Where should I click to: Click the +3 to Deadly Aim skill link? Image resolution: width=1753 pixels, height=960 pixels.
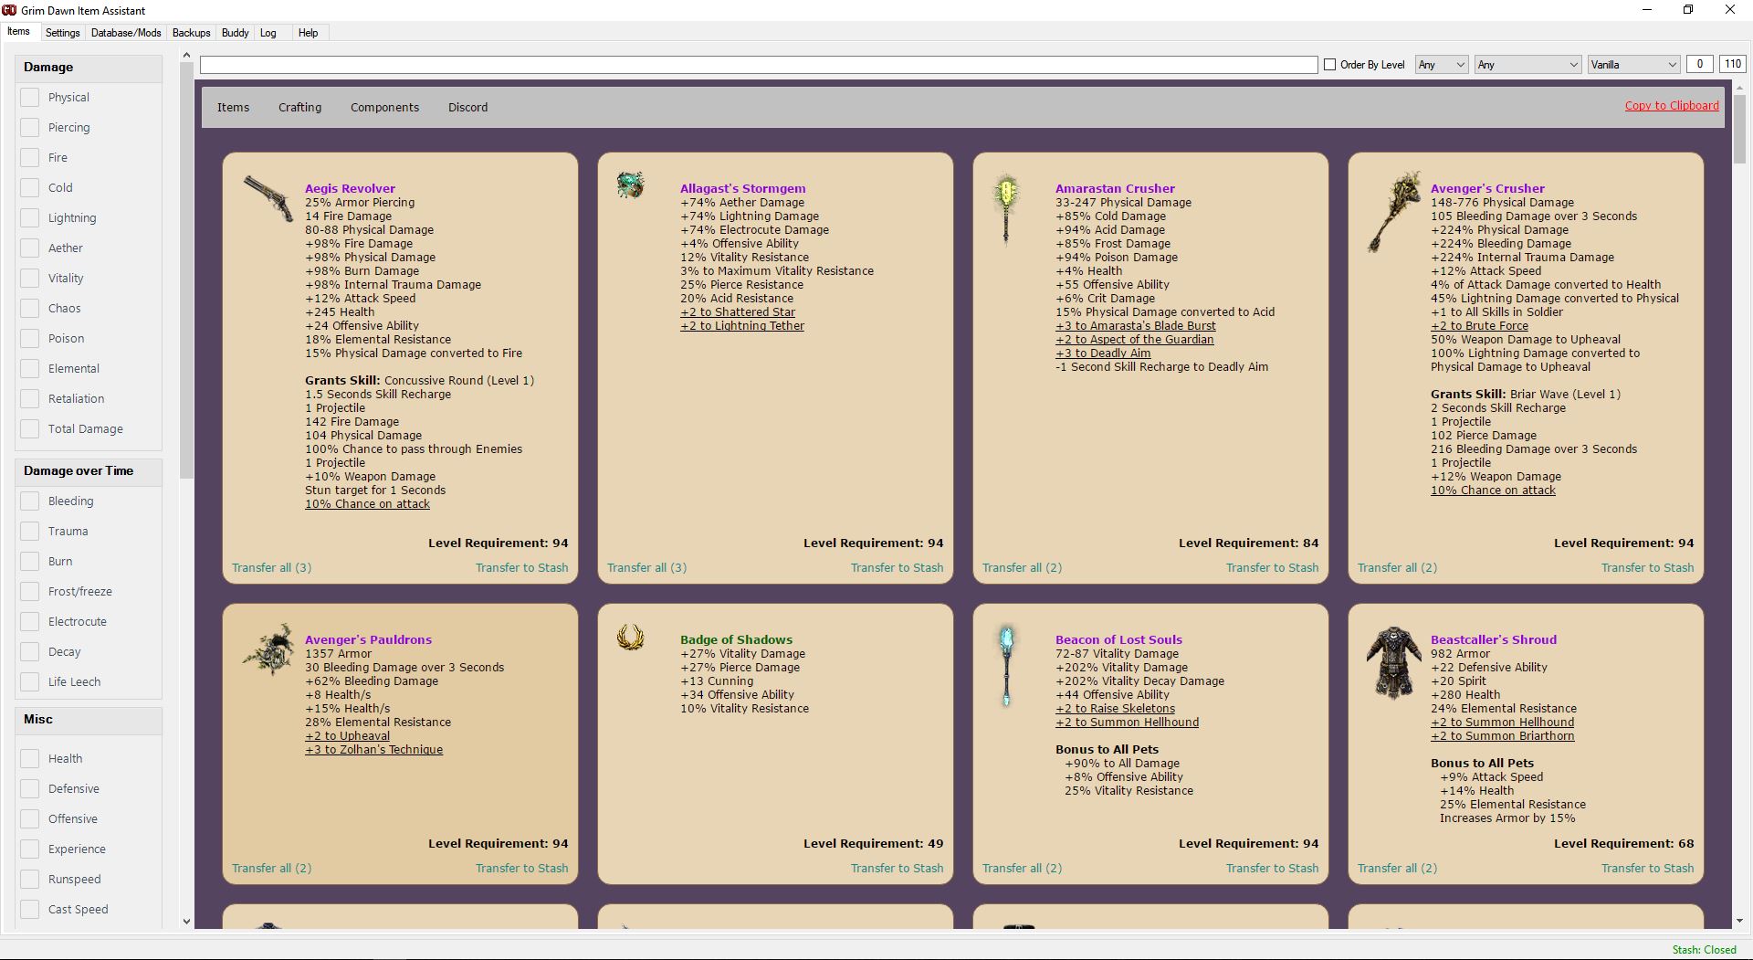(1103, 353)
